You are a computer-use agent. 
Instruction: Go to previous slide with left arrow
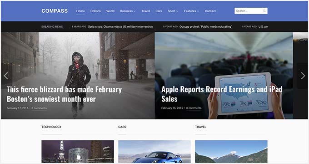pyautogui.click(x=6, y=76)
